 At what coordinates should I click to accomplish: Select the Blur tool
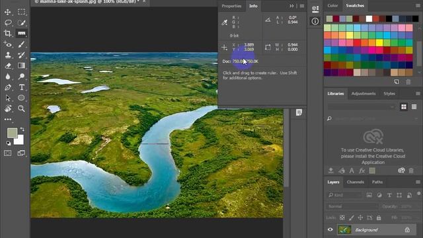point(7,77)
